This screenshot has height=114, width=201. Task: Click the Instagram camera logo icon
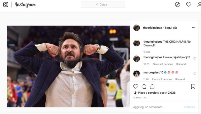point(6,4)
